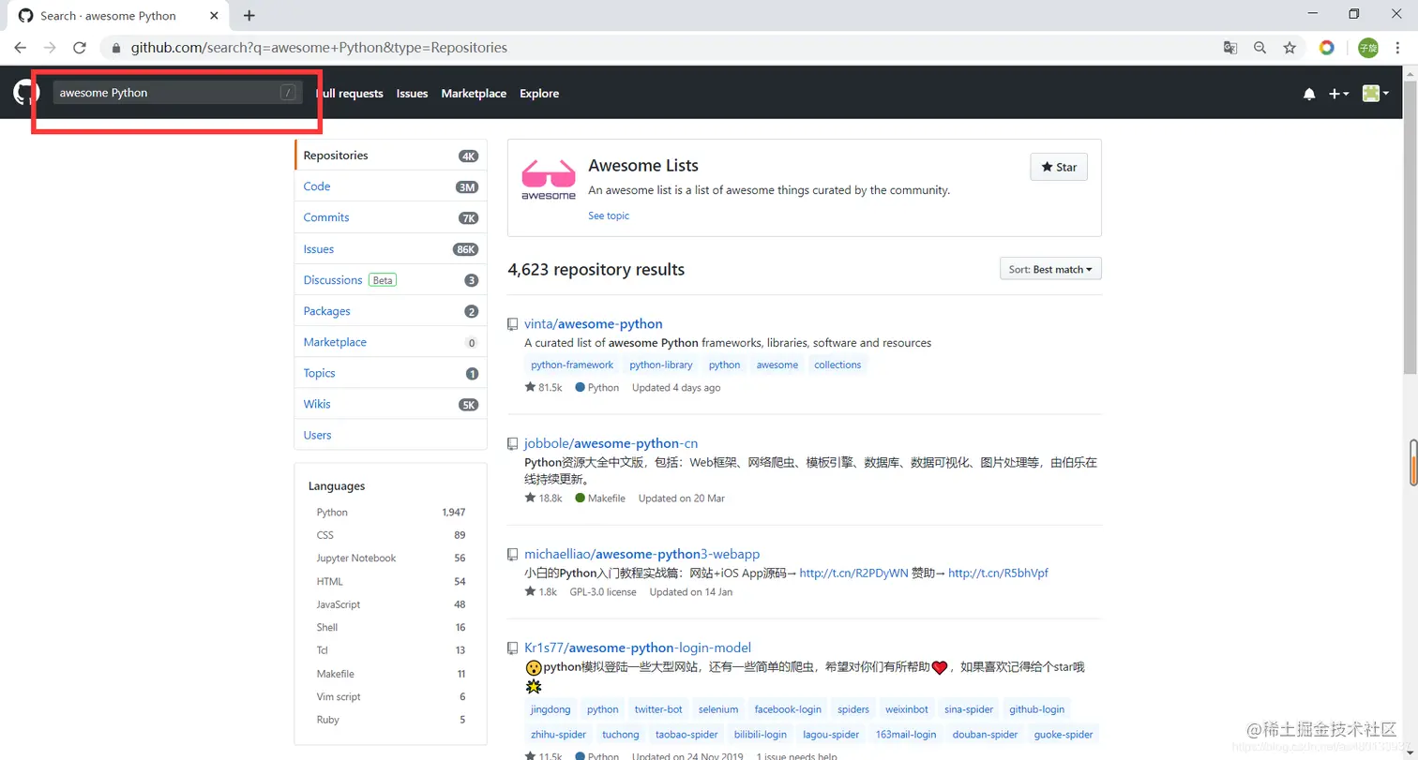Click repo icon beside vinta/awesome-python
Image resolution: width=1418 pixels, height=760 pixels.
click(x=512, y=324)
